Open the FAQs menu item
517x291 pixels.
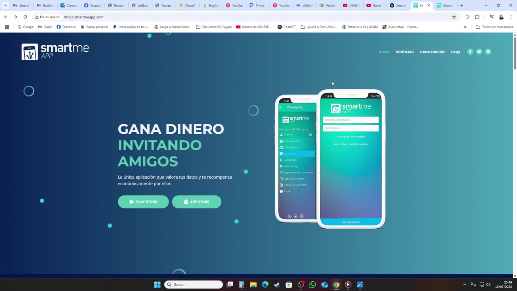pyautogui.click(x=456, y=52)
